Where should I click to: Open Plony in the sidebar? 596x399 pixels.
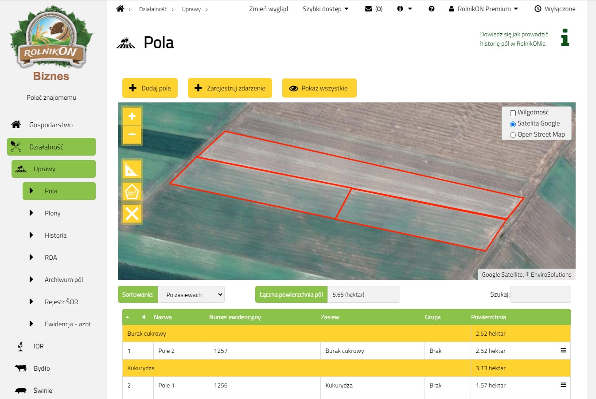(x=53, y=213)
